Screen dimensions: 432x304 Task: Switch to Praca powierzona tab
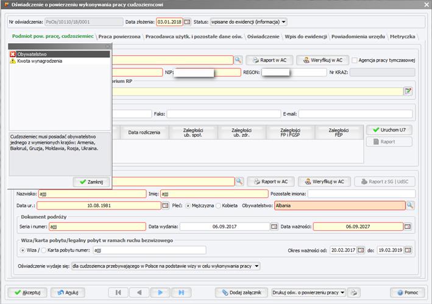[x=119, y=37]
